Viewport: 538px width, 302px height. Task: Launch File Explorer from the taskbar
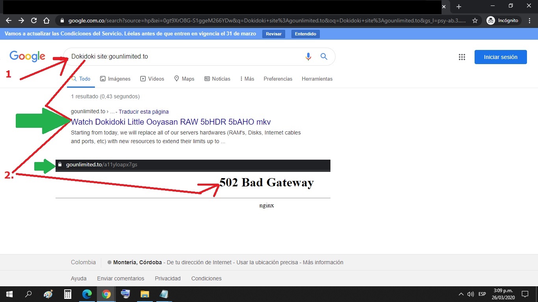tap(145, 294)
